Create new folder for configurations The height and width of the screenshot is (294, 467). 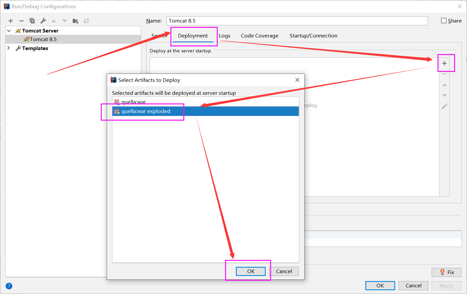[75, 21]
